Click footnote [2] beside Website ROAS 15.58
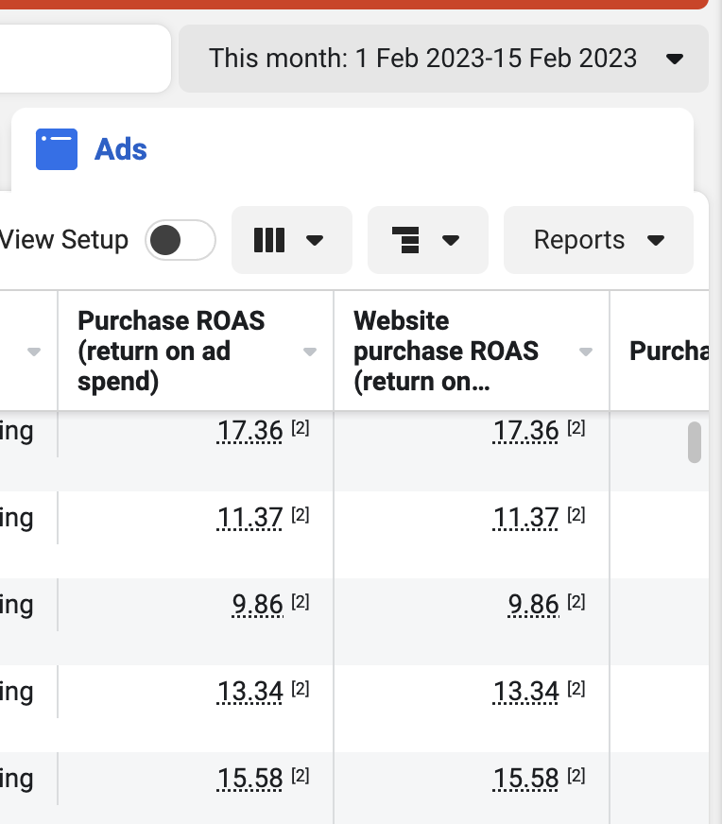This screenshot has width=722, height=824. pyautogui.click(x=576, y=775)
